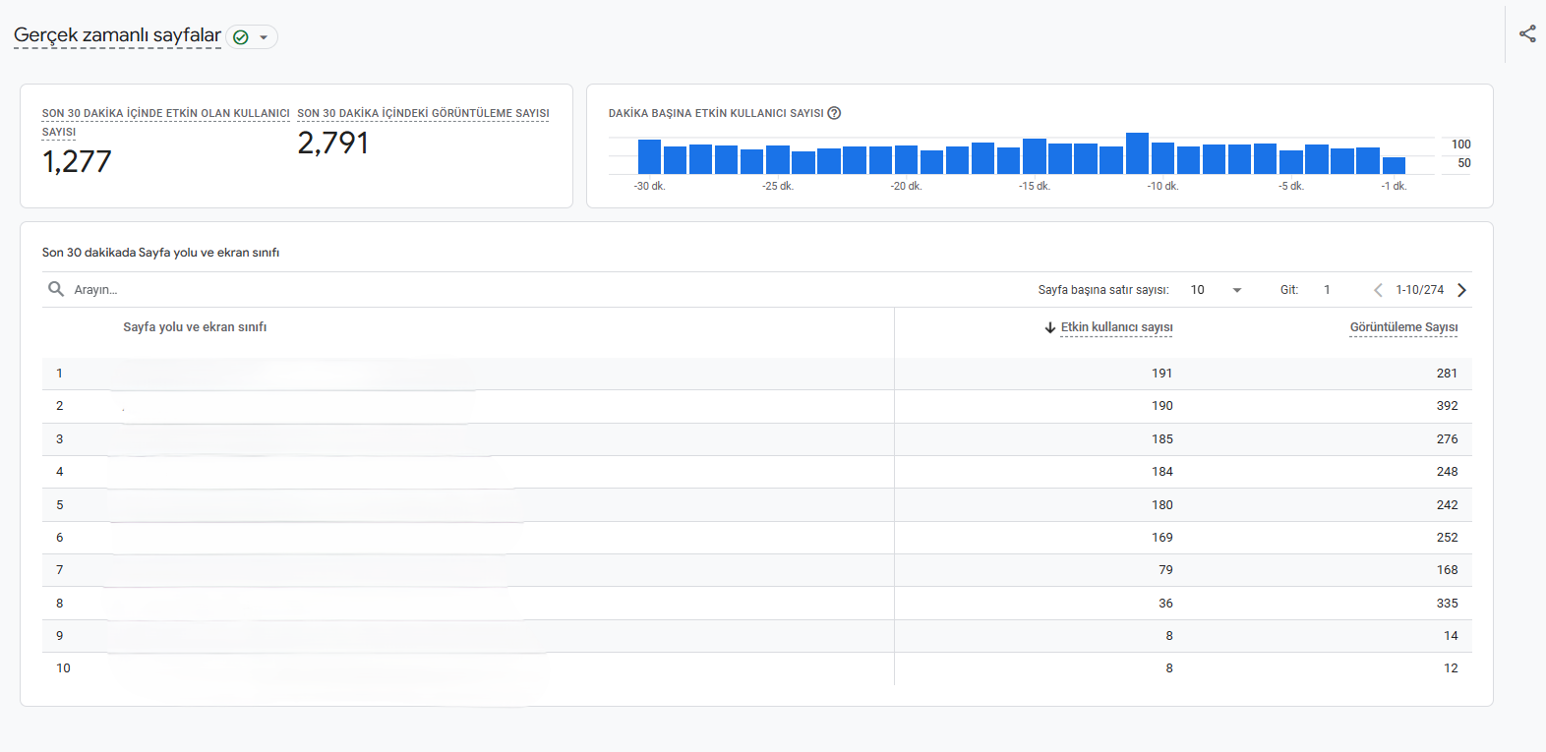
Task: Open rows per page dropdown showing 10
Action: (1217, 290)
